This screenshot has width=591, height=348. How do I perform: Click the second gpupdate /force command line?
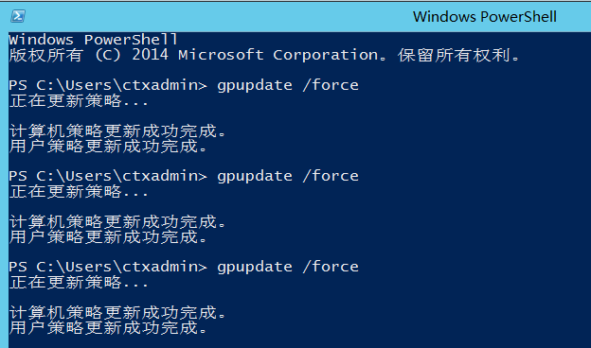click(x=184, y=176)
